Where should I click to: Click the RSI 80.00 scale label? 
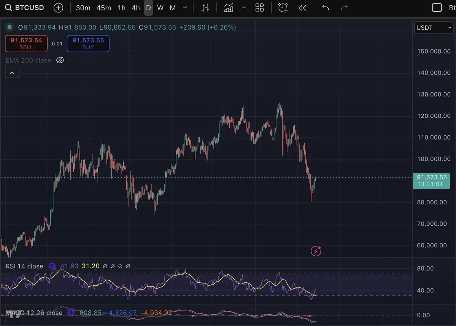[x=425, y=268]
